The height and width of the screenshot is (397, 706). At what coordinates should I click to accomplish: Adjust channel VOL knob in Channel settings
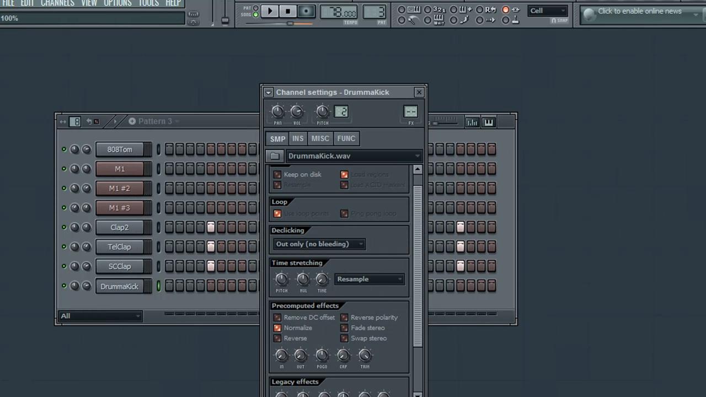297,112
